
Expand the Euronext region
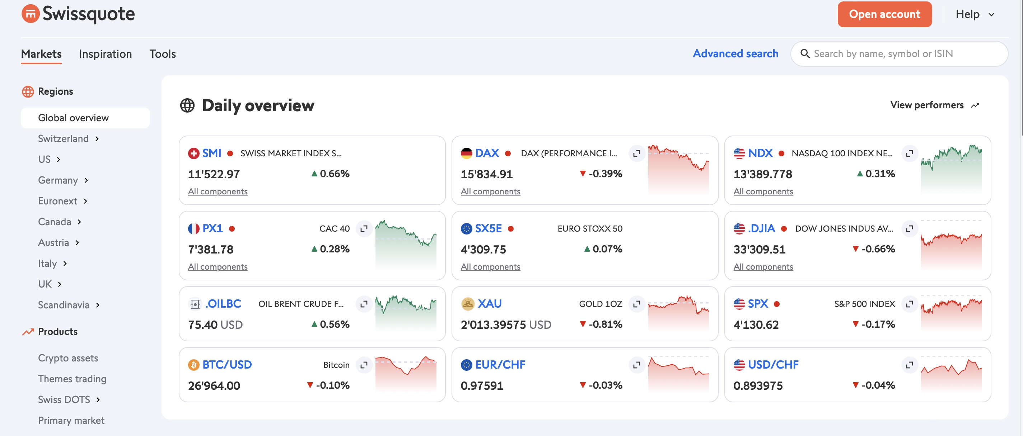[85, 201]
